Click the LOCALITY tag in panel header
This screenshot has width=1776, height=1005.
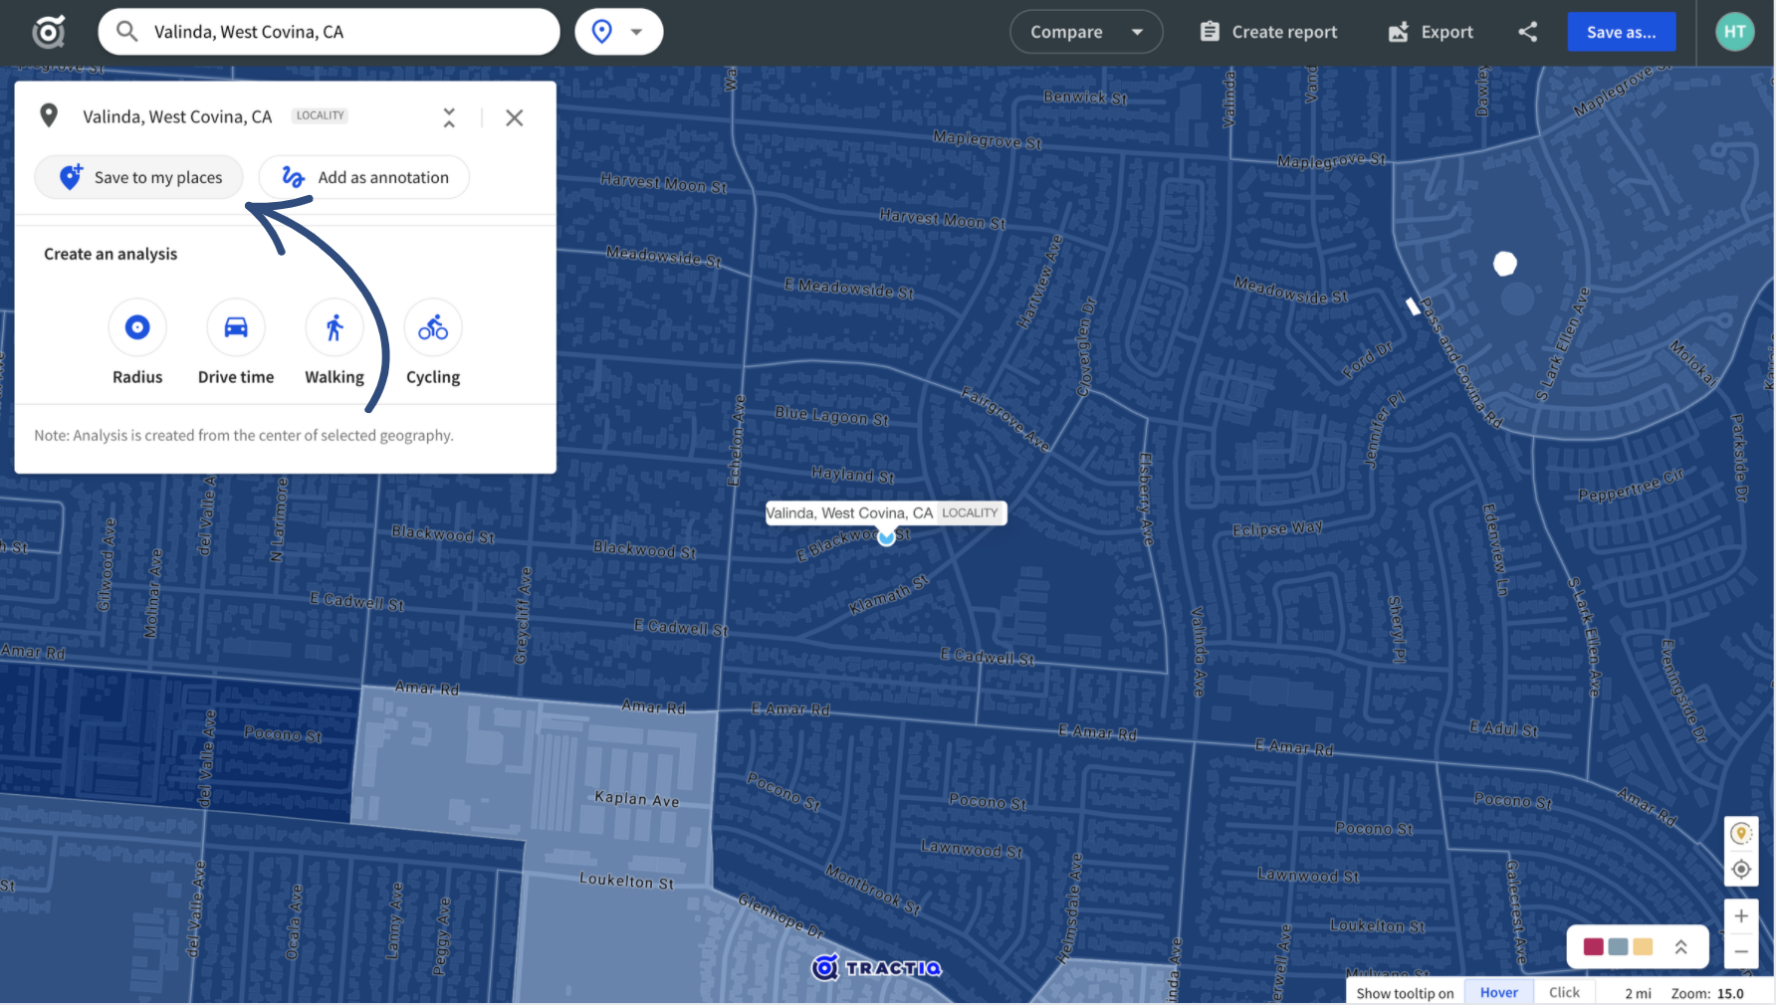click(x=321, y=115)
